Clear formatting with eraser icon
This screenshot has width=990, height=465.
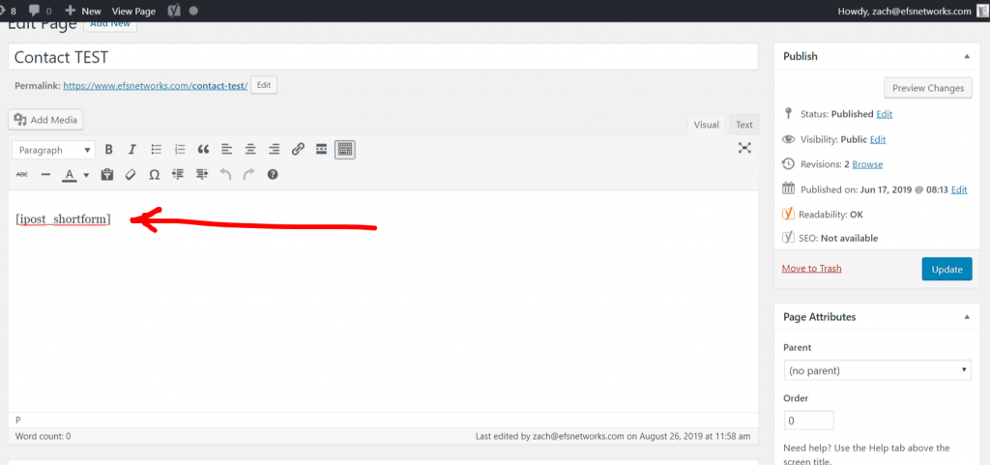[131, 174]
